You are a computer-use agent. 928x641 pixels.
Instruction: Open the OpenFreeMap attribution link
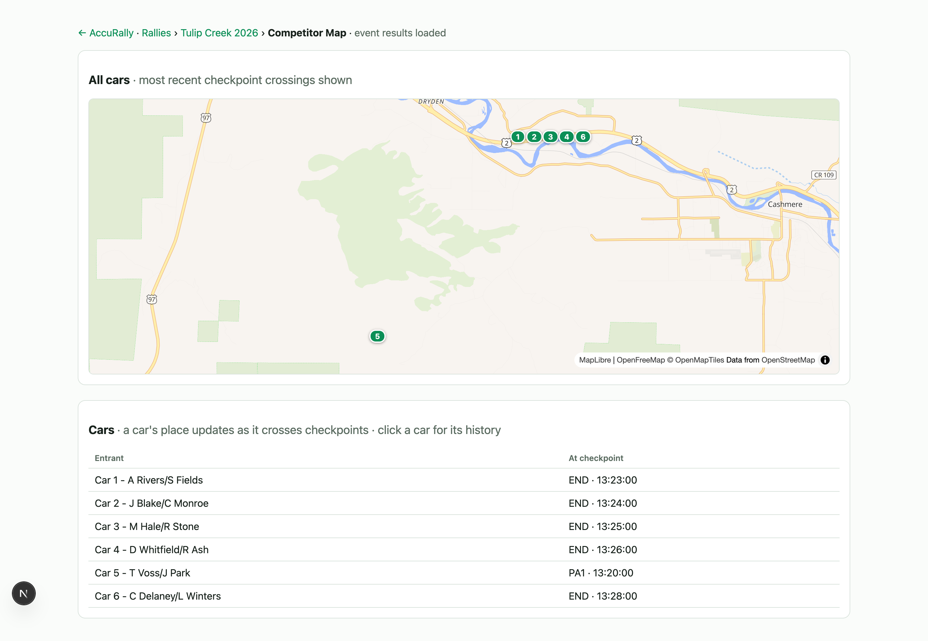(641, 360)
